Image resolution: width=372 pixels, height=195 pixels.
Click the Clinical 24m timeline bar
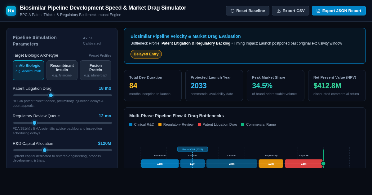(232, 163)
